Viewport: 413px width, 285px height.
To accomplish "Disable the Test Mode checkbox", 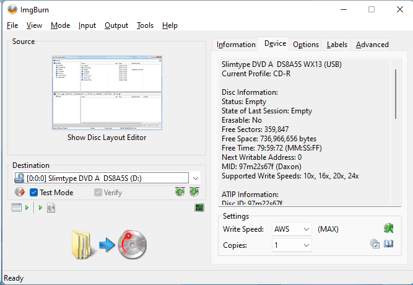I will click(x=34, y=193).
